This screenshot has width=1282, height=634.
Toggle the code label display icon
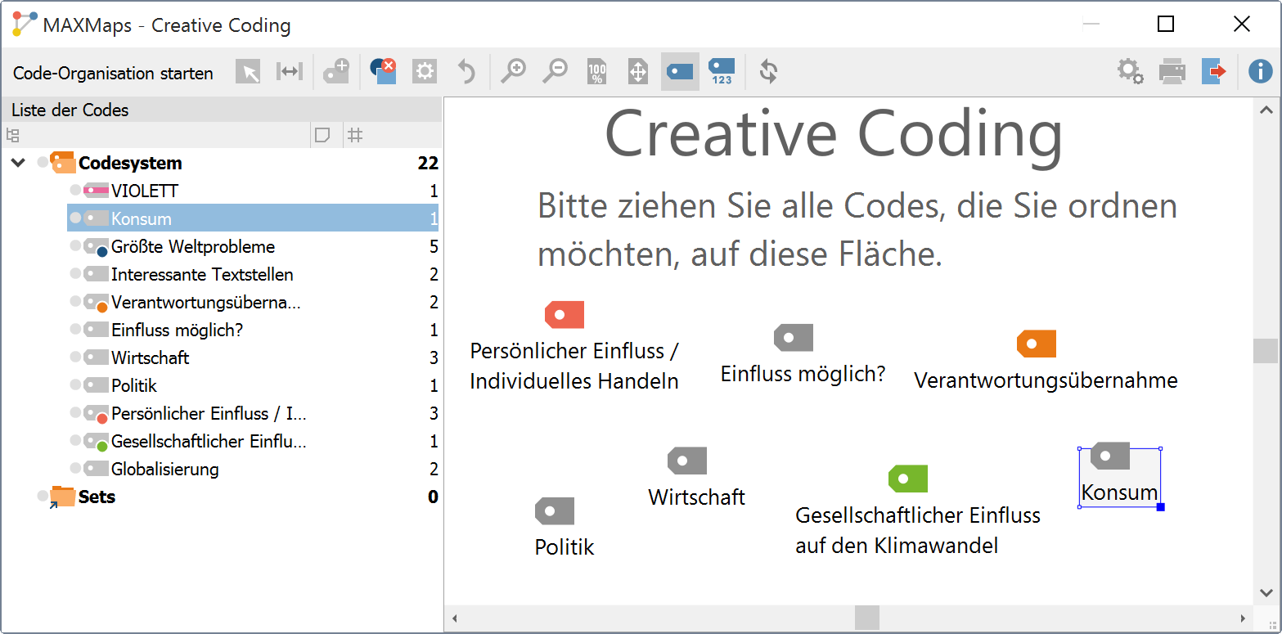680,72
